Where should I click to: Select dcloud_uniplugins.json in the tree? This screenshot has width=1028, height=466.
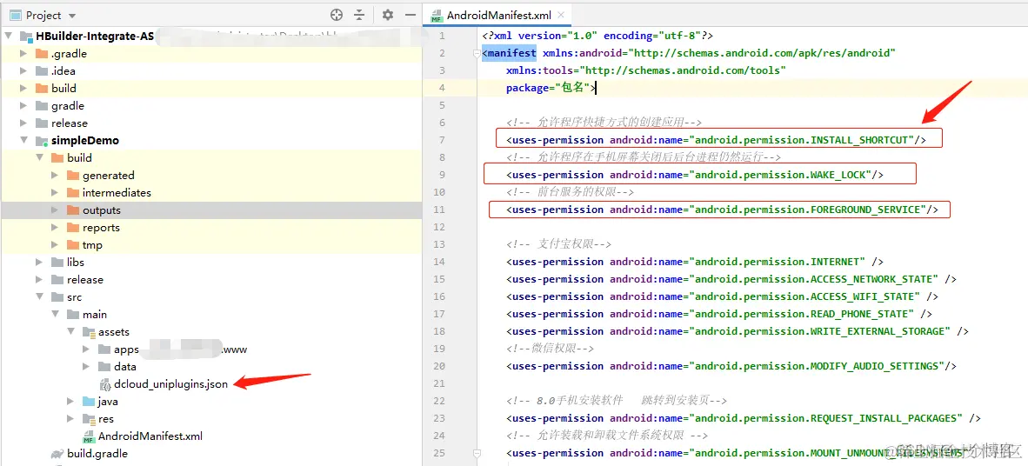(x=170, y=384)
